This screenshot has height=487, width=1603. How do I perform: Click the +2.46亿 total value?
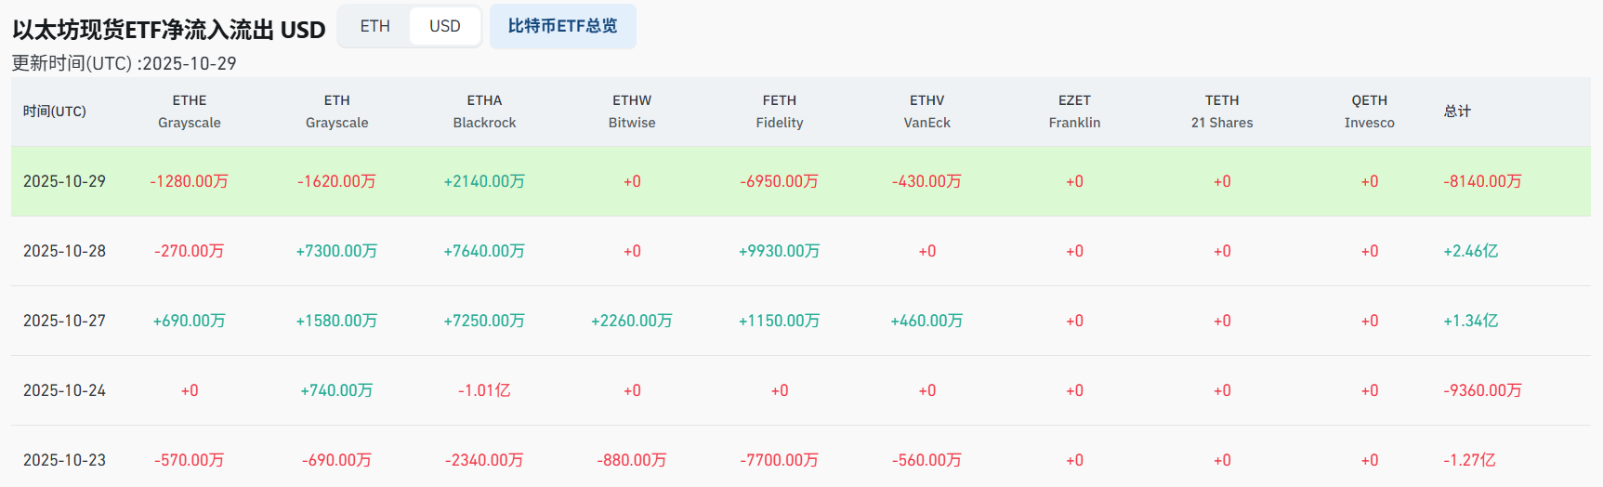[1470, 251]
